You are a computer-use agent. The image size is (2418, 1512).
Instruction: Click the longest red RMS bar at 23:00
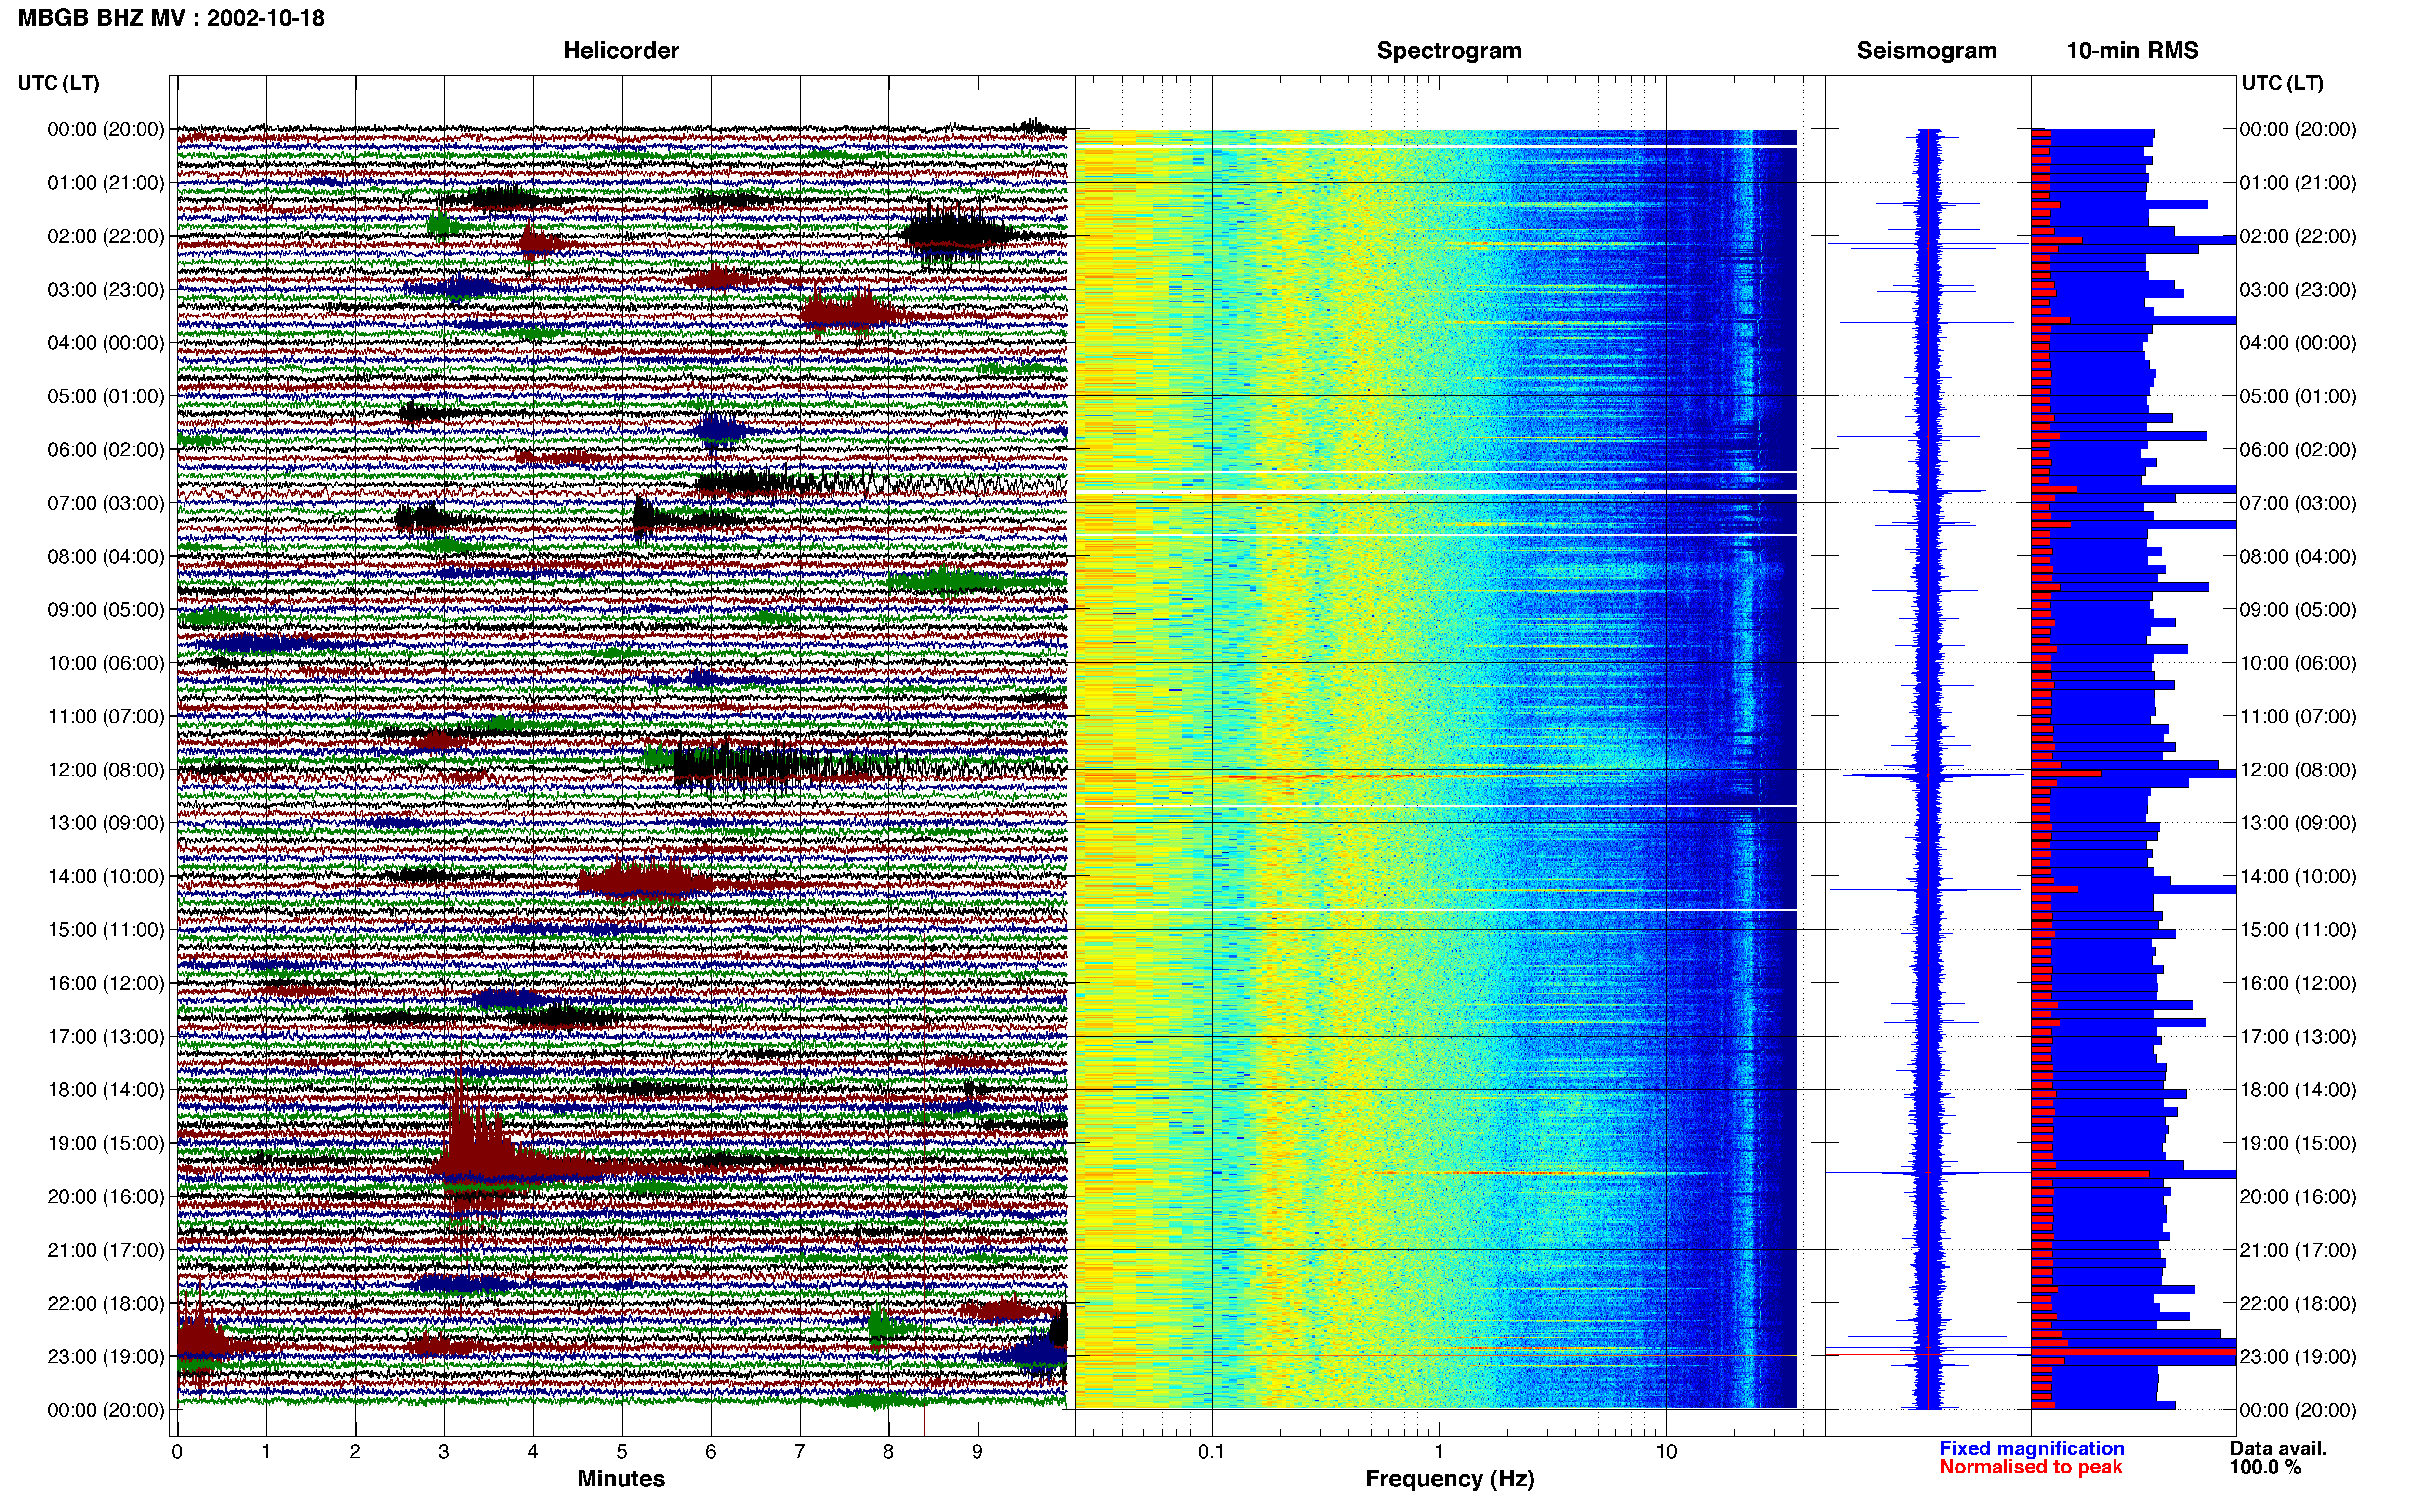coord(2133,1352)
